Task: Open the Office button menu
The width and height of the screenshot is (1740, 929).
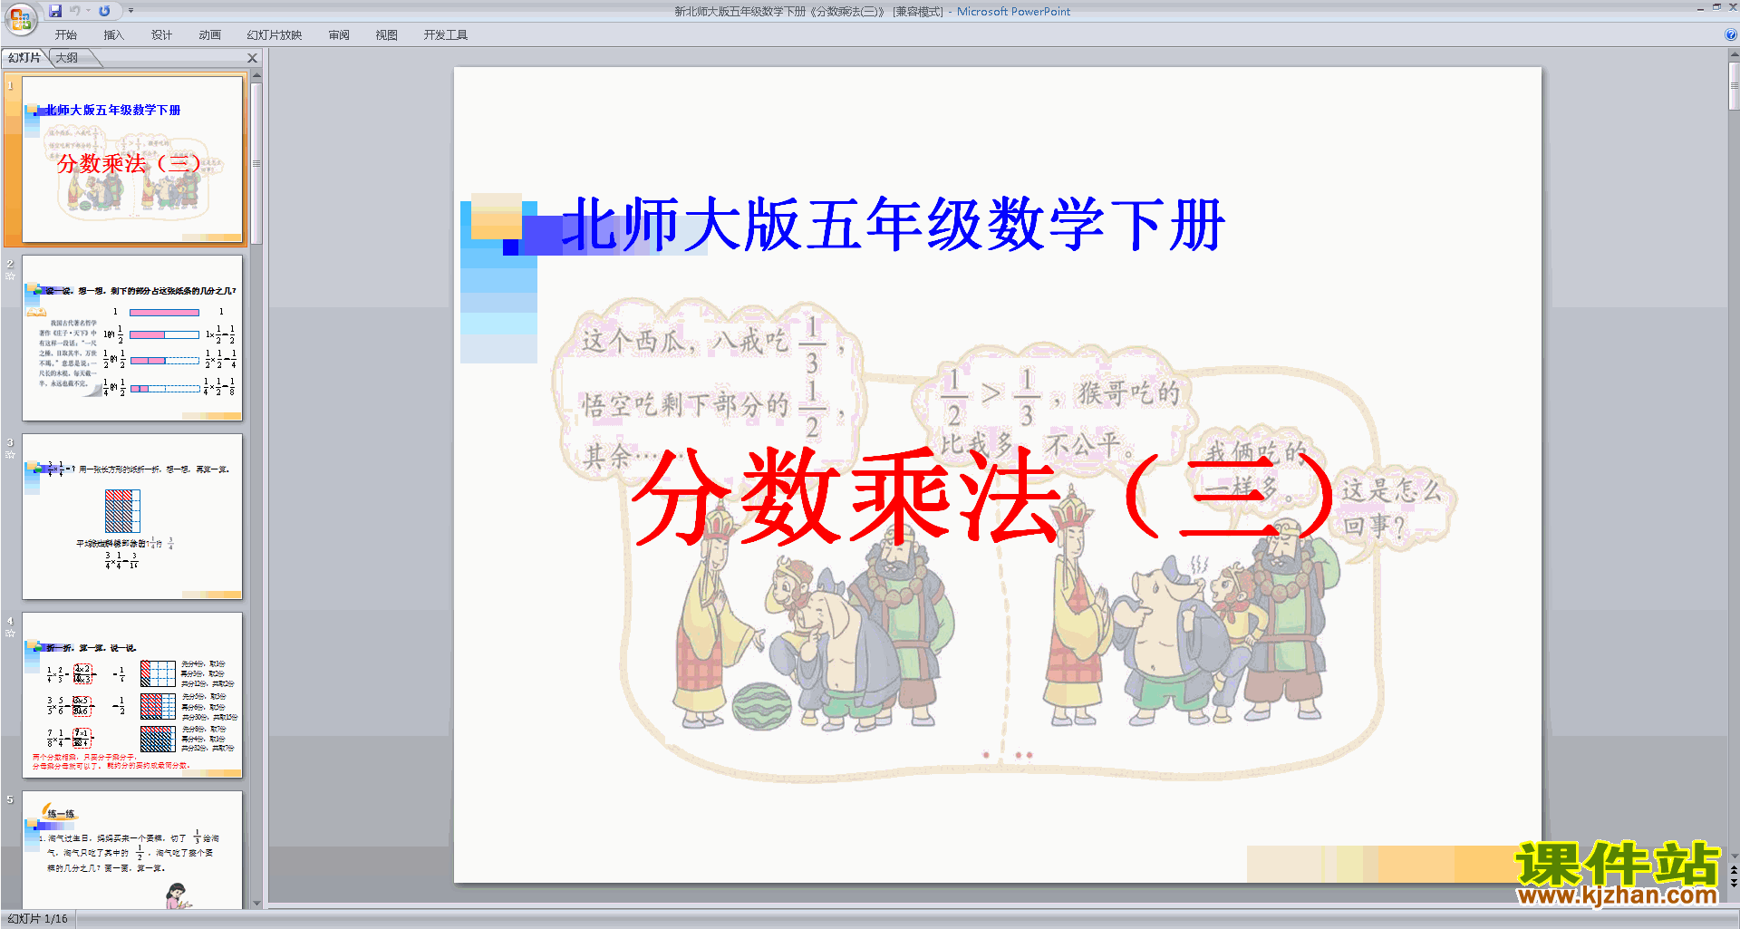Action: [20, 18]
